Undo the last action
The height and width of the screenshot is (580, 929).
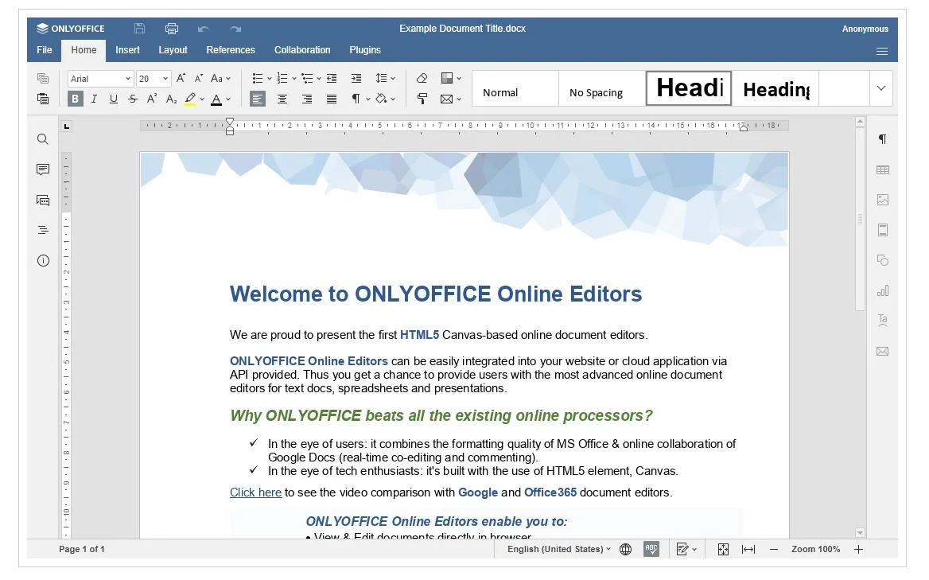(204, 29)
